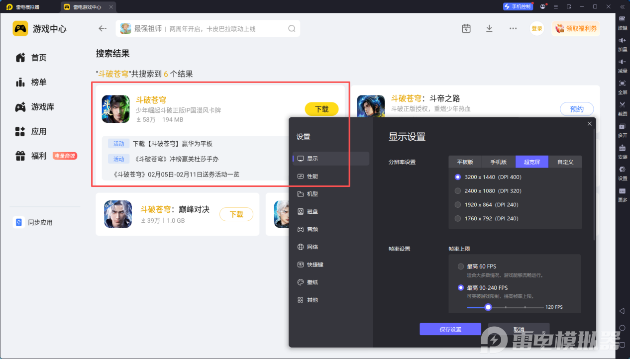
Task: Click the calendar check-in icon in header
Action: [466, 28]
